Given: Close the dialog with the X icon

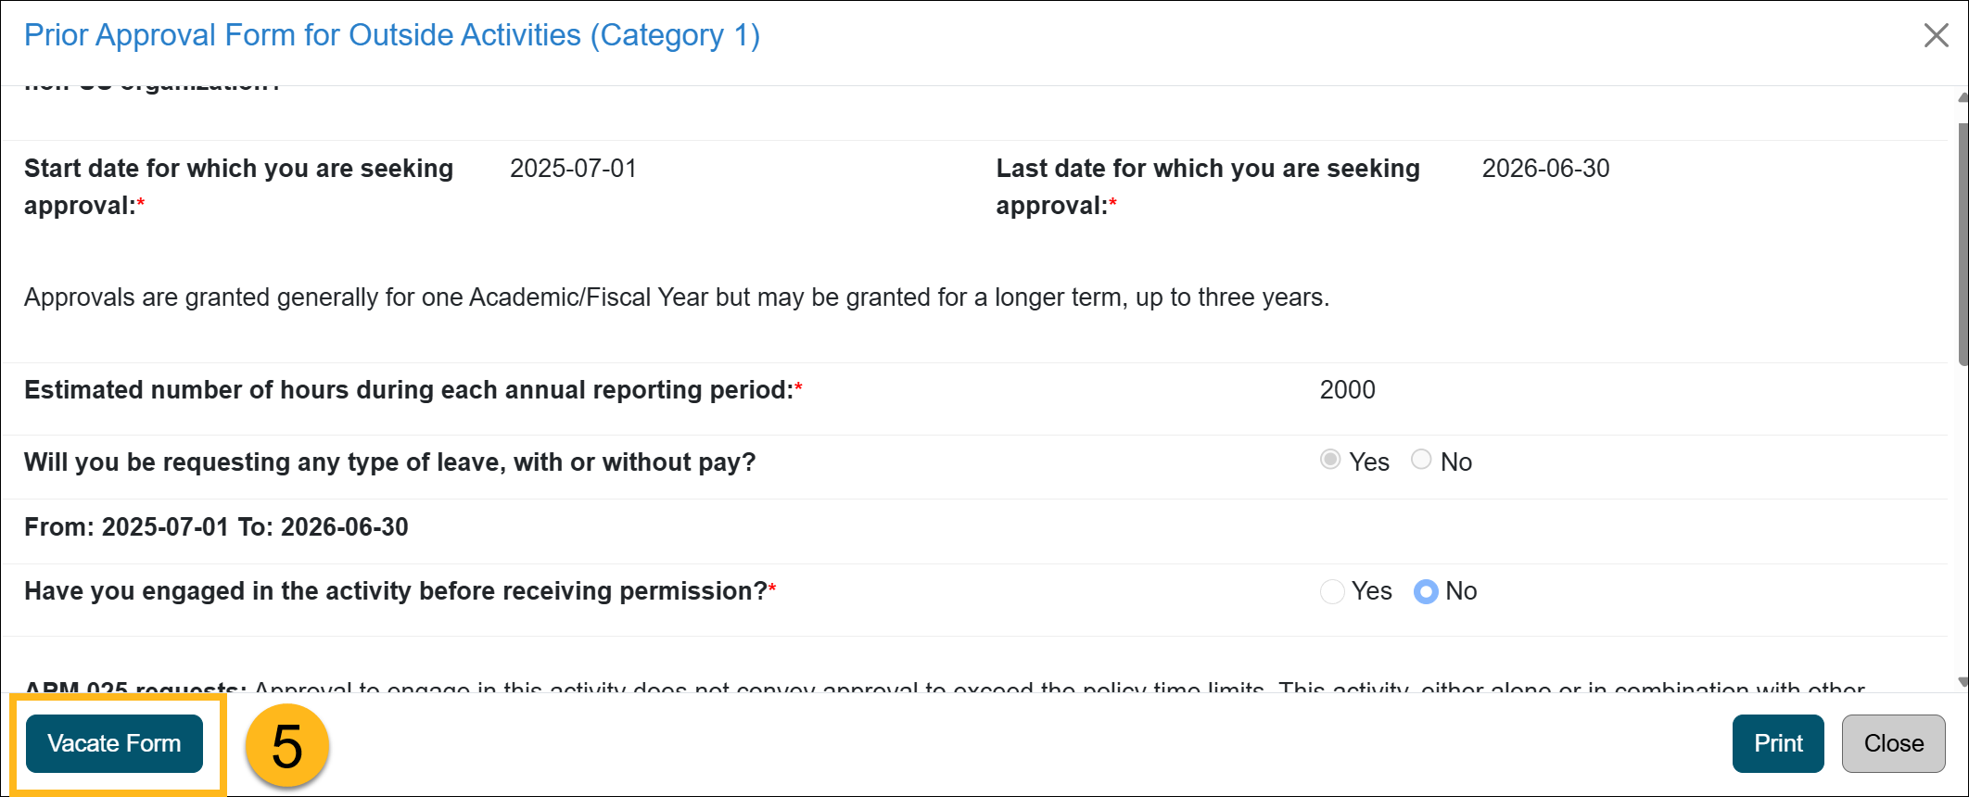Looking at the screenshot, I should (x=1936, y=35).
